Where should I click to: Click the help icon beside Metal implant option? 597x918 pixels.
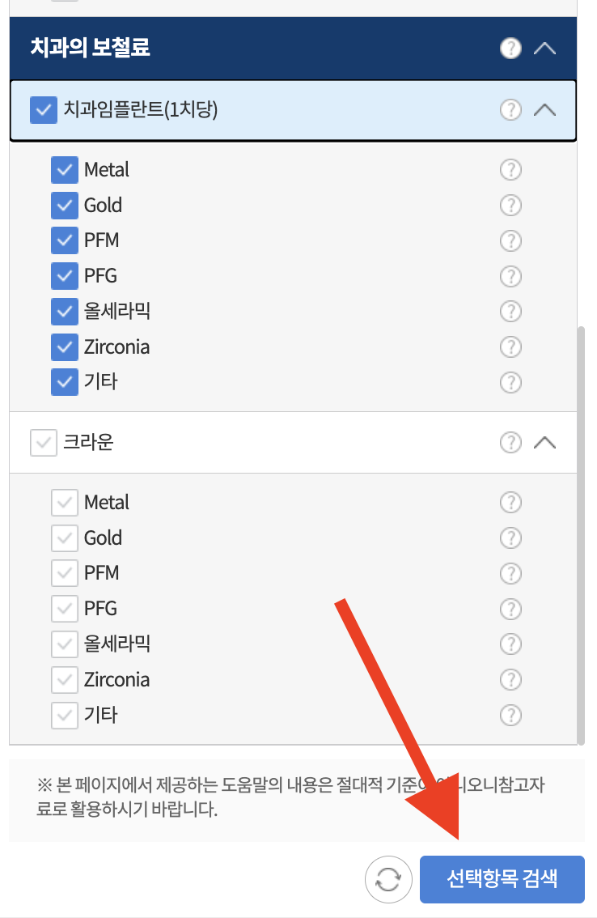tap(510, 170)
